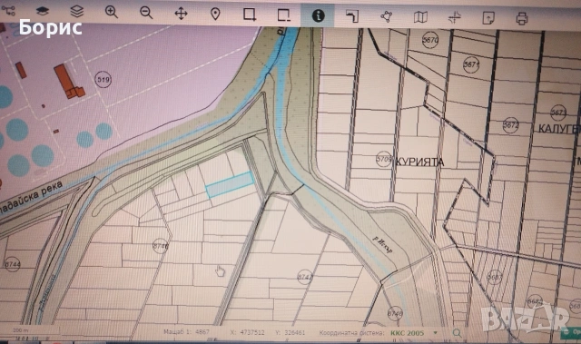Expand the ККС 2005 coordinate system dropdown
This screenshot has height=344, width=581.
click(436, 333)
